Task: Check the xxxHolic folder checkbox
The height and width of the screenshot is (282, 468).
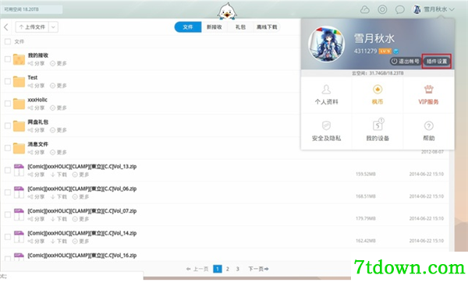Action: point(8,104)
